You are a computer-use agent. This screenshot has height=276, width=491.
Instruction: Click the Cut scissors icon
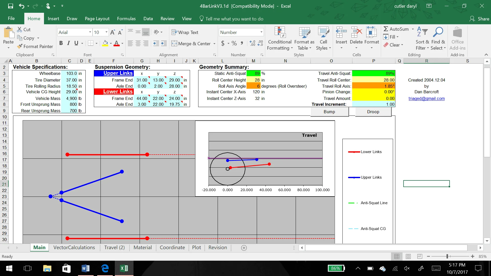[19, 29]
